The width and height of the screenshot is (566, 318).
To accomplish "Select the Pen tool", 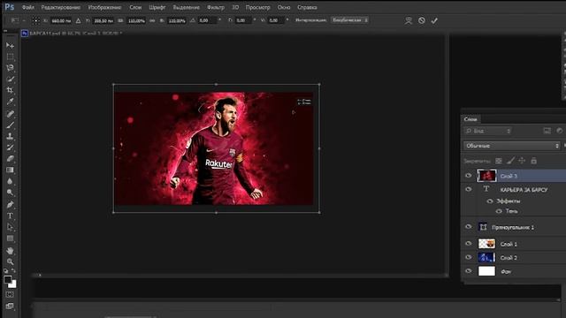I will click(x=10, y=204).
